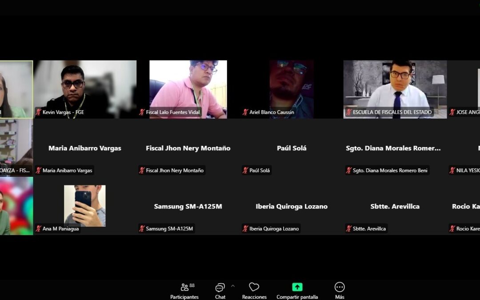Open the Reacciones heart menu
Viewport: 480px width, 300px height.
tap(254, 290)
